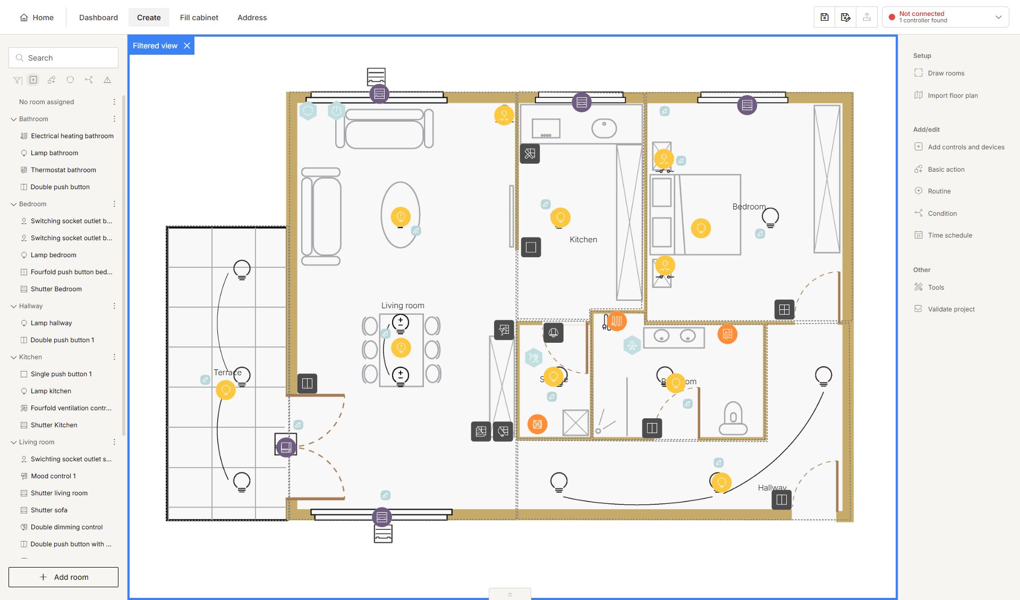The image size is (1020, 600).
Task: Open Time schedule option
Action: (943, 235)
